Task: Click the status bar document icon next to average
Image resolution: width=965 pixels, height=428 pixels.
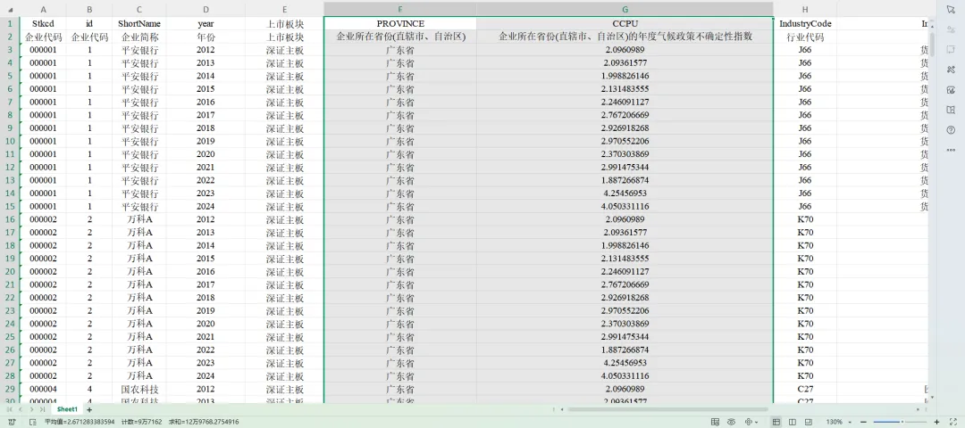Action: point(33,422)
